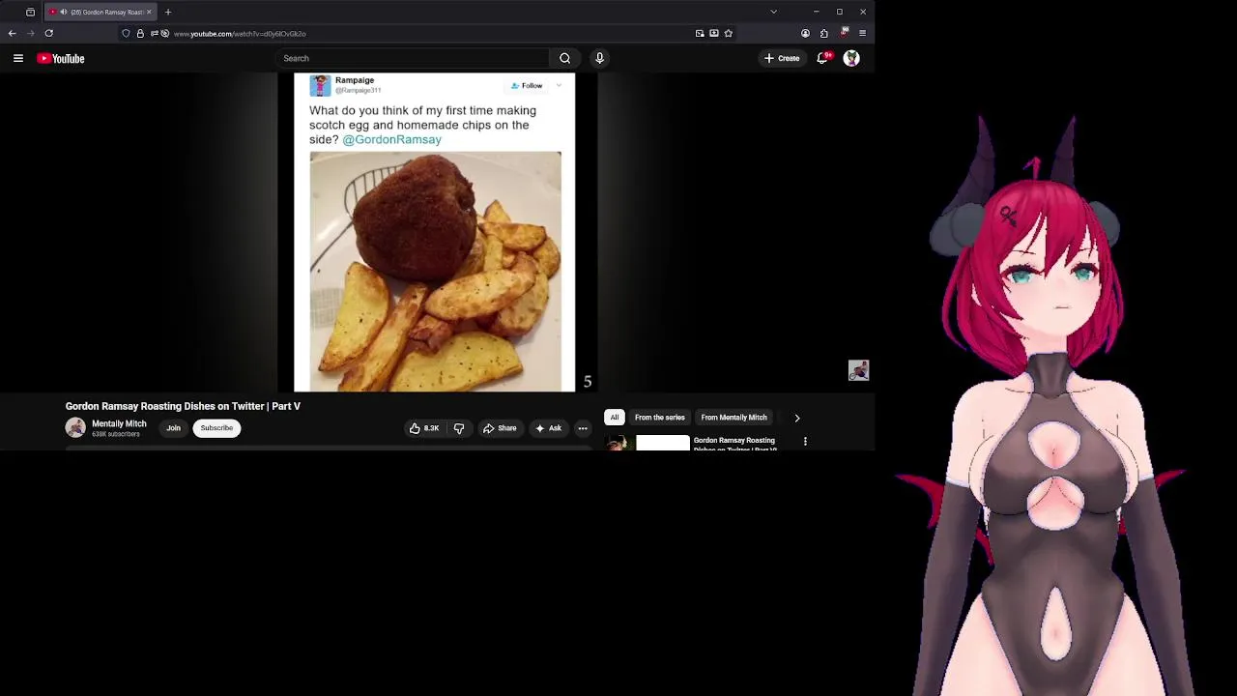Bookmark this page with the star
1237x696 pixels.
728,34
